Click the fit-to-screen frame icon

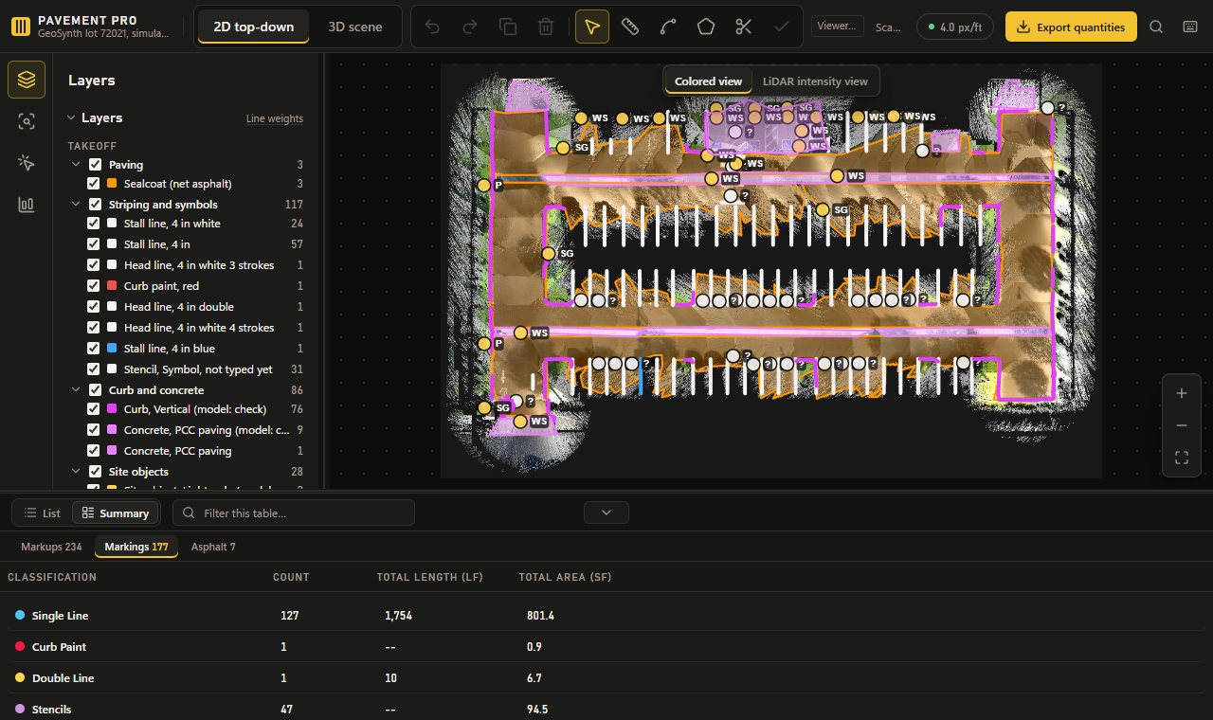pyautogui.click(x=1182, y=458)
